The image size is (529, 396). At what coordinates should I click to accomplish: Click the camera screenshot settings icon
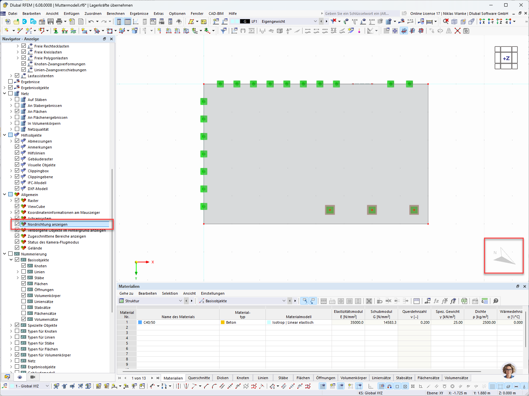tap(466, 31)
